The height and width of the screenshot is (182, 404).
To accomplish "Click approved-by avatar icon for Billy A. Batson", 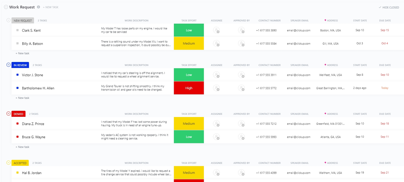I will coord(242,43).
